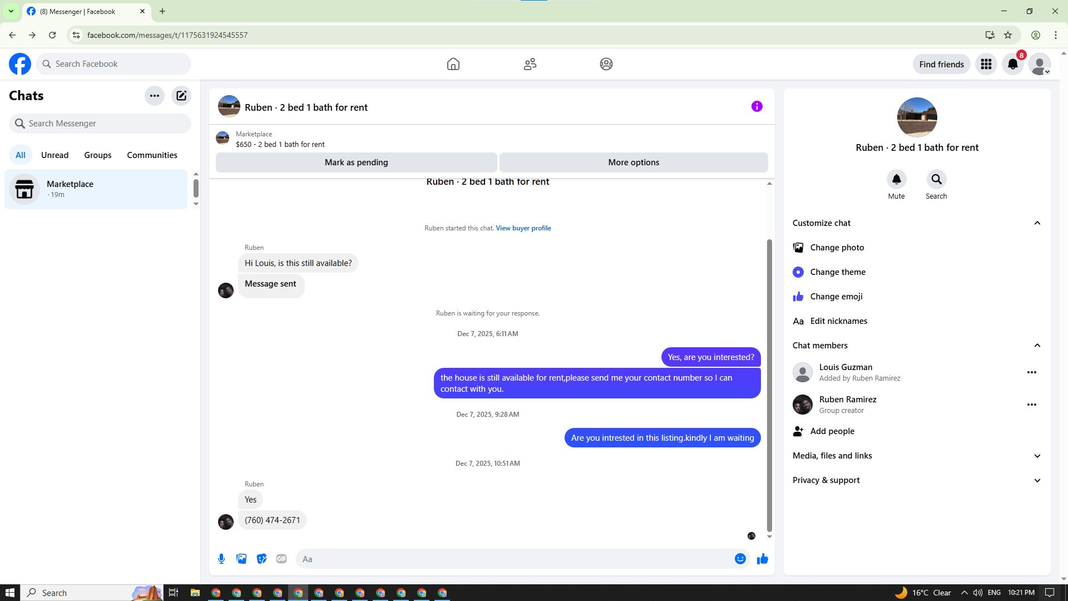The width and height of the screenshot is (1068, 601).
Task: Expand Media, files and links
Action: click(x=1037, y=456)
